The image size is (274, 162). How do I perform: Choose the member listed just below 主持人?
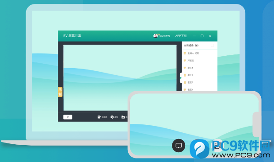tap(191, 61)
